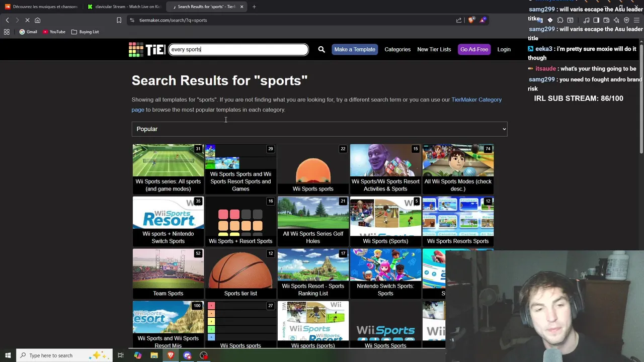Toggle the browser sidebar panel icon

coord(596,20)
